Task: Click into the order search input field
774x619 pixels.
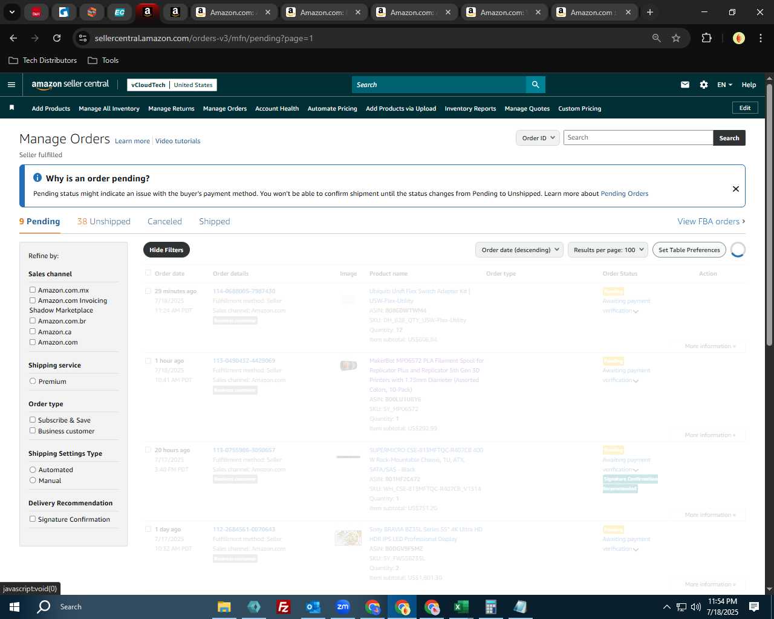Action: (638, 137)
